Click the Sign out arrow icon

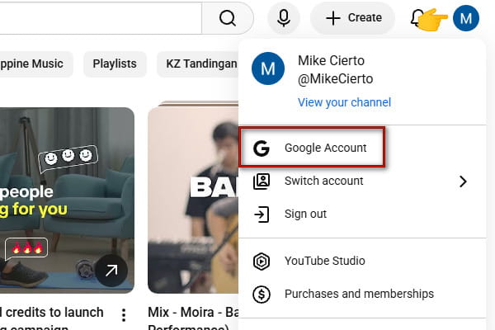(x=262, y=214)
